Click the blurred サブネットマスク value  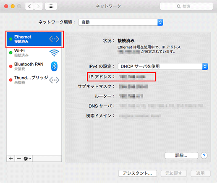pos(133,87)
